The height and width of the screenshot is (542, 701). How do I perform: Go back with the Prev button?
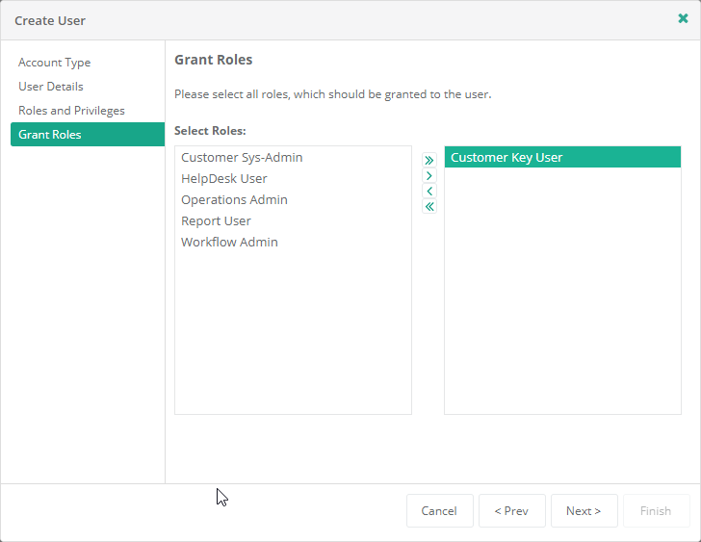click(x=511, y=511)
